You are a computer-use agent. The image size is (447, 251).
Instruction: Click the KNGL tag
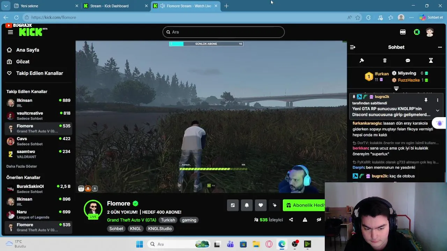pyautogui.click(x=135, y=229)
